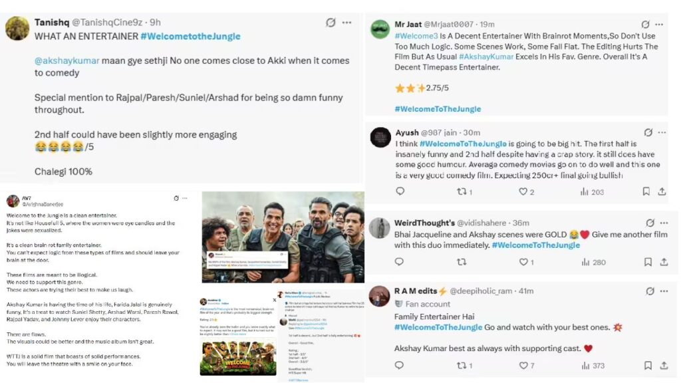
Task: Open #WelcomeToTheJungle hashtag in Ayush's tweet
Action: (463, 144)
